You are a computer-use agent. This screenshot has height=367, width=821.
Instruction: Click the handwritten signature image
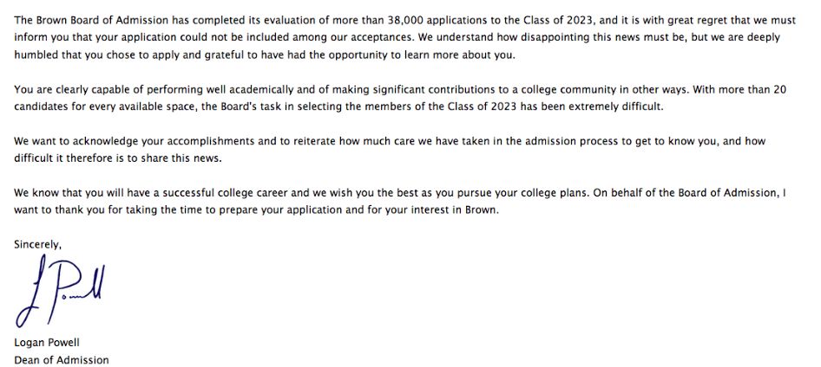(60, 292)
